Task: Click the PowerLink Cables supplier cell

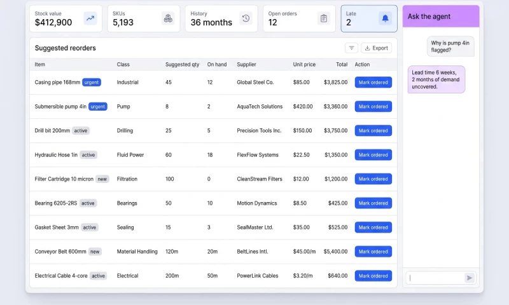Action: click(258, 276)
